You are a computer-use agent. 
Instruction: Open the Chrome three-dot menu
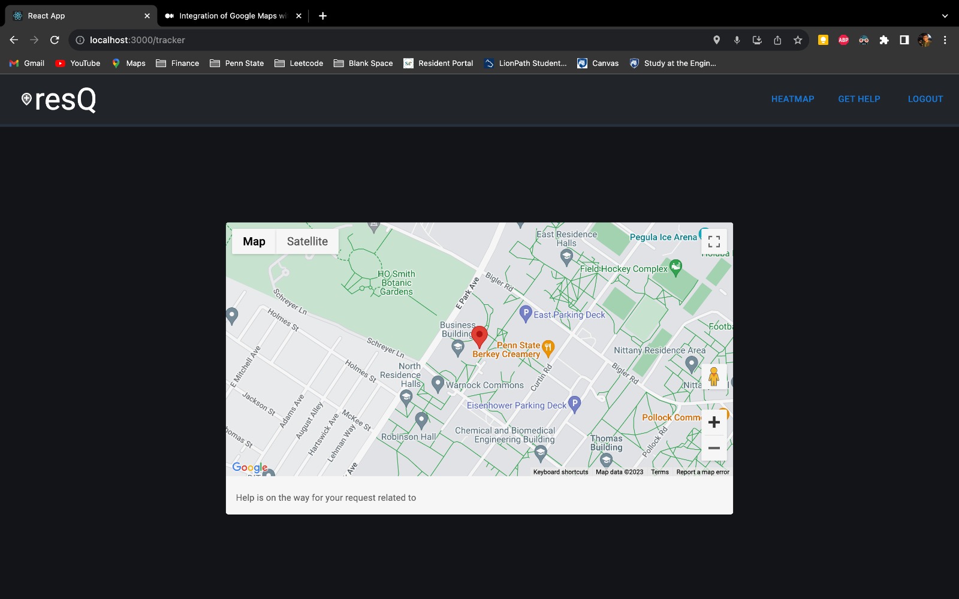click(945, 40)
